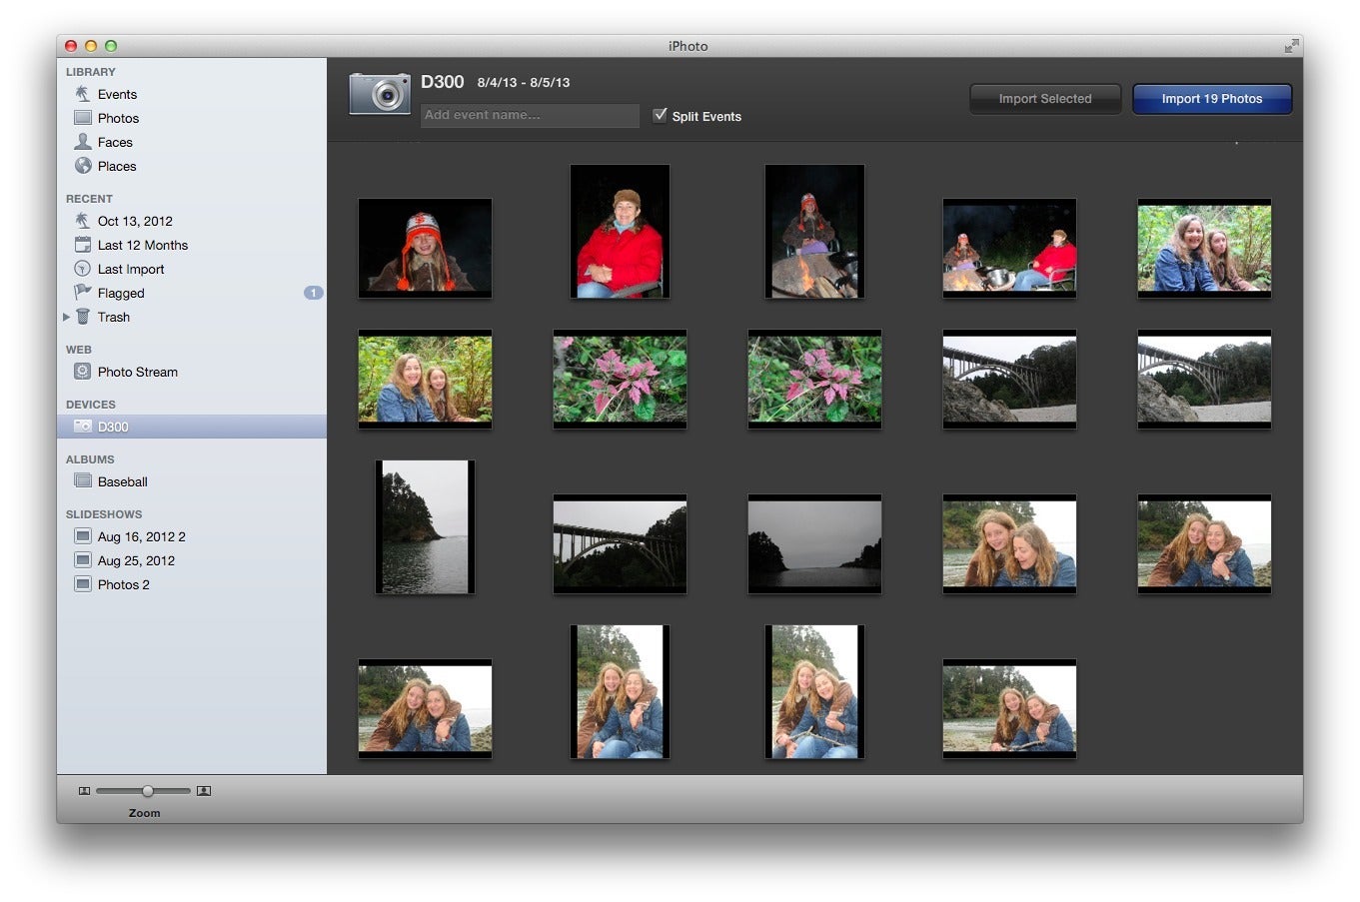This screenshot has width=1360, height=902.
Task: Click the D300 camera device icon in sidebar
Action: (83, 427)
